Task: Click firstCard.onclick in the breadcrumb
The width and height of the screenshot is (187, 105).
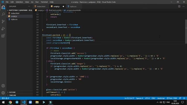Action: (x=55, y=10)
